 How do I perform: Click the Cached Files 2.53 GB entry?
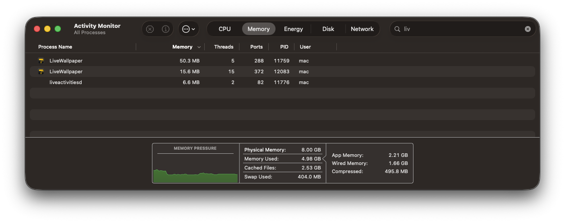click(282, 168)
